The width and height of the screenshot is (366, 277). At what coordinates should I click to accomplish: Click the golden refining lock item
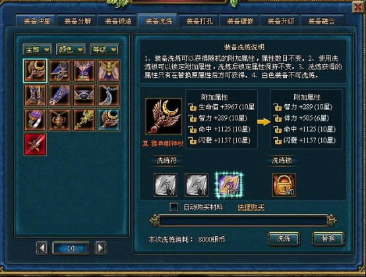coord(284,185)
